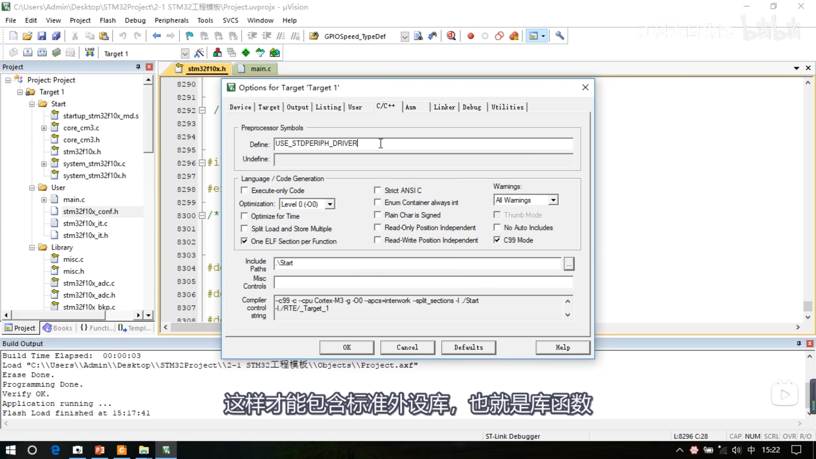Click the Save All toolbar icon
This screenshot has width=816, height=459.
click(56, 36)
